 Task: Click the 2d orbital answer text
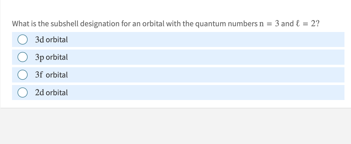(x=51, y=92)
